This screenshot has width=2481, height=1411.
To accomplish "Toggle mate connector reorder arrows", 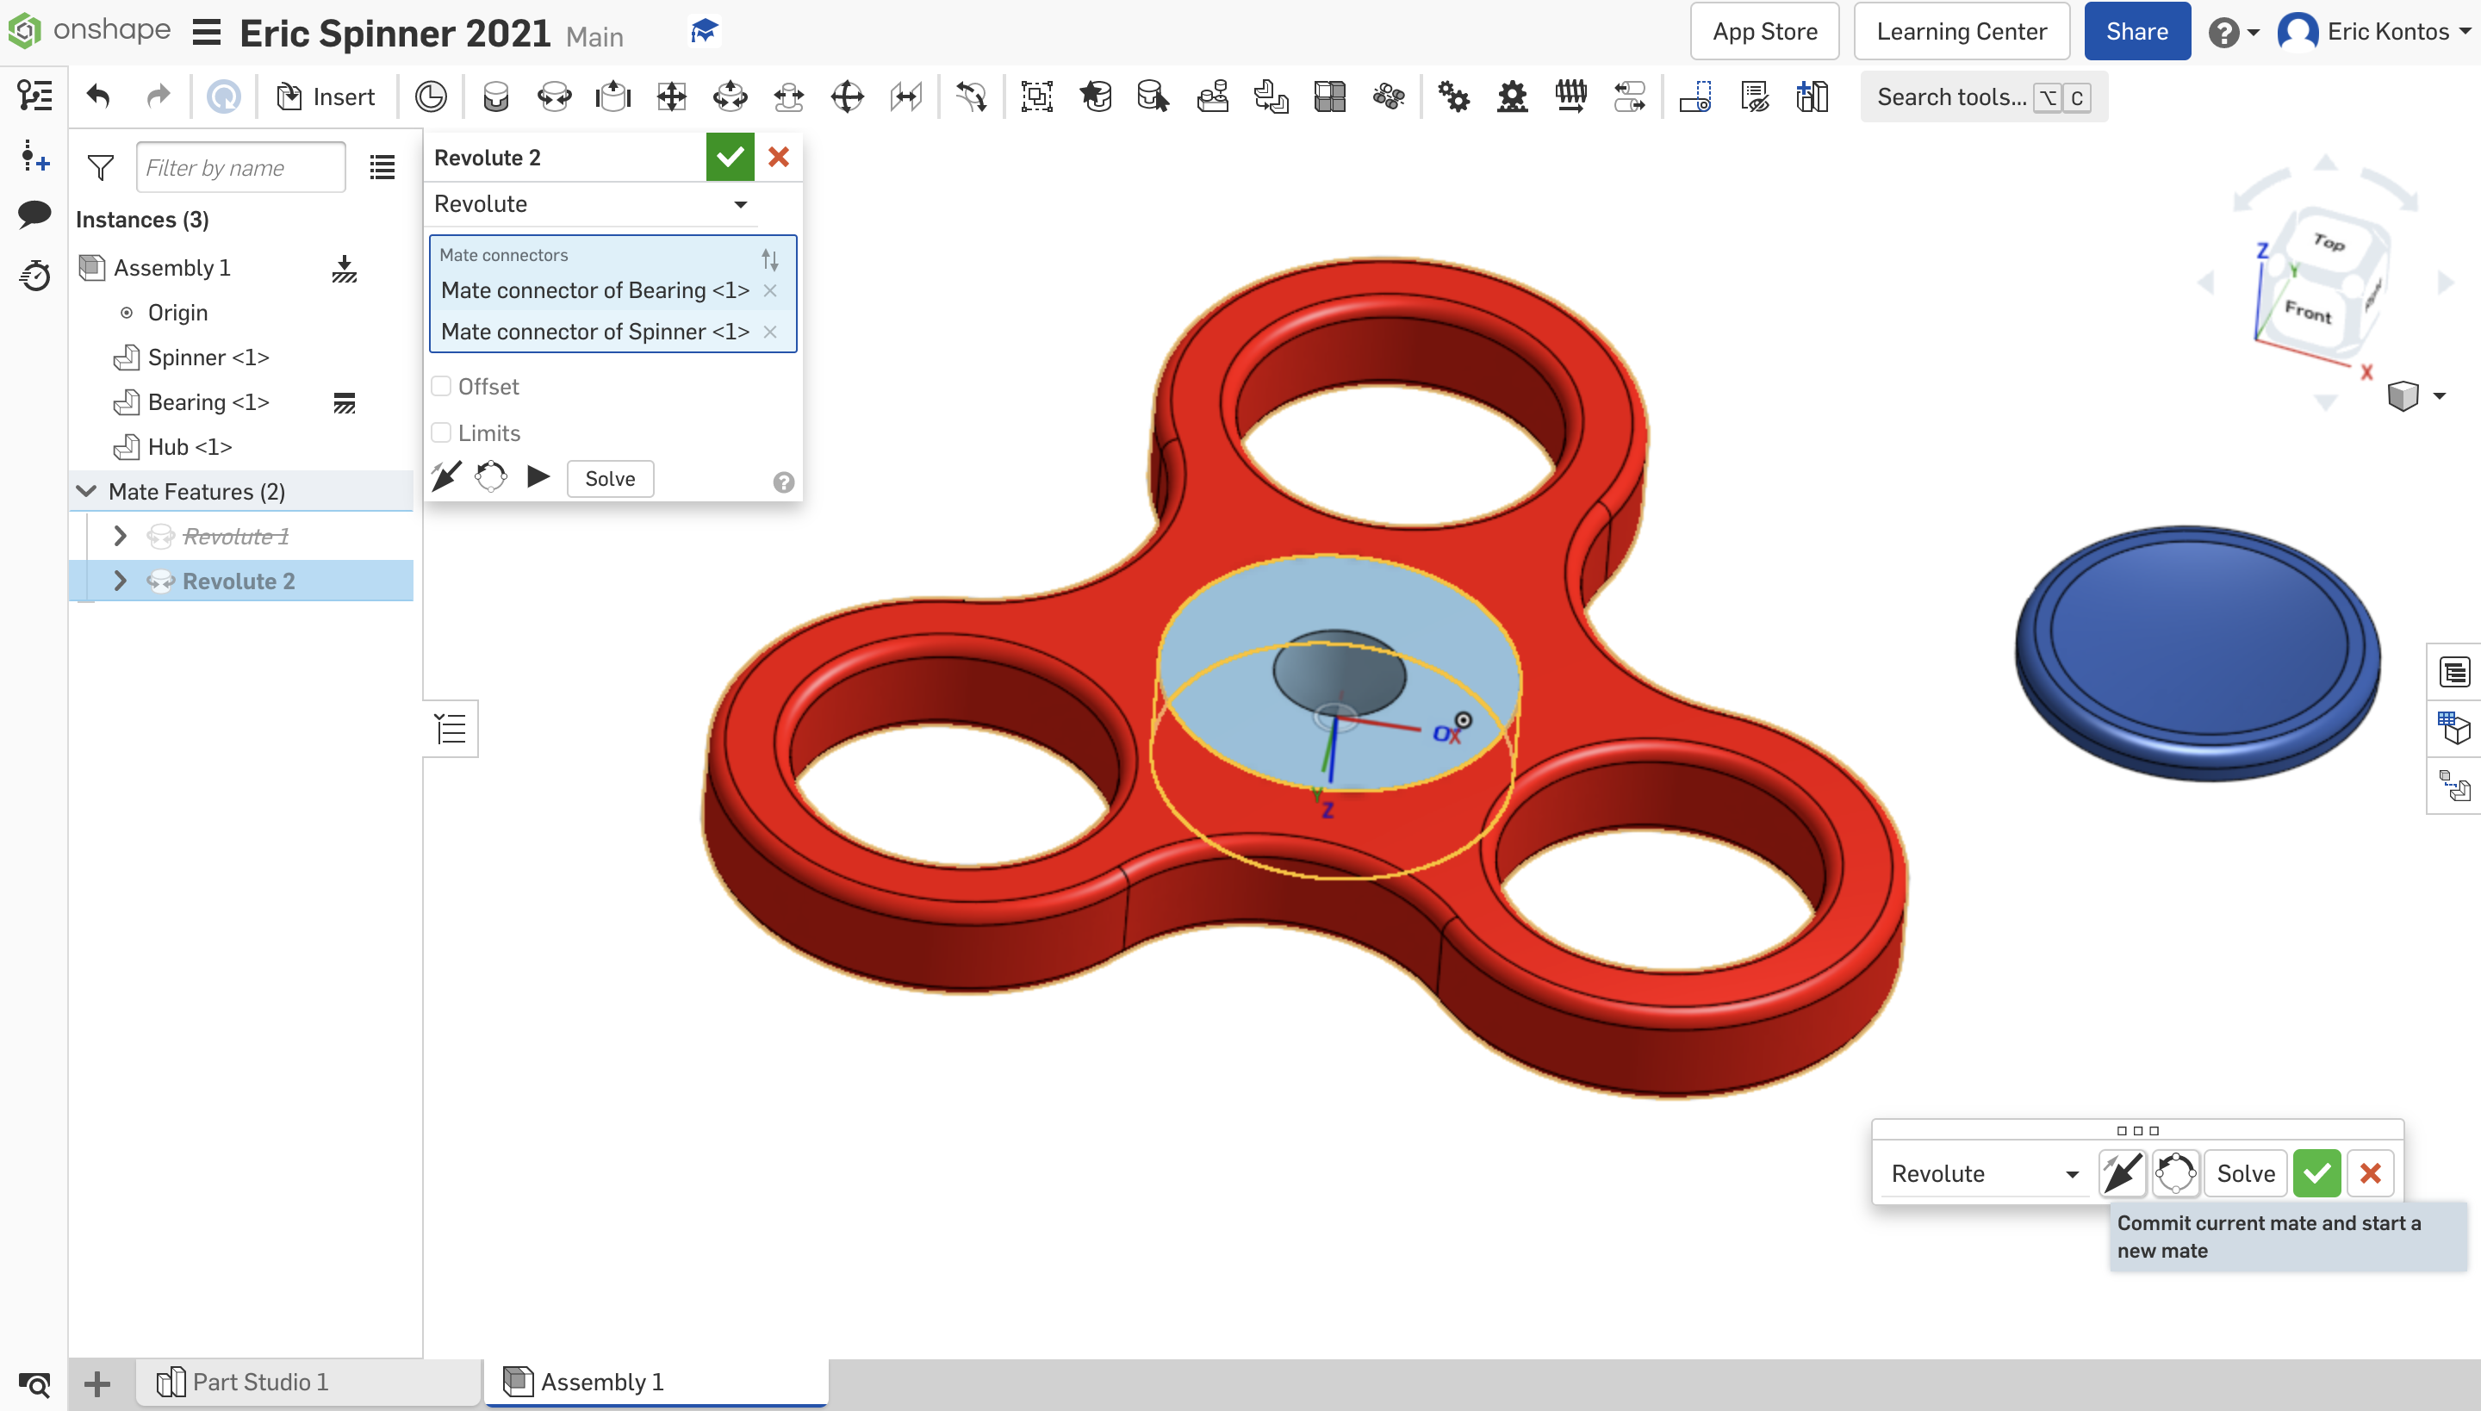I will 769,258.
